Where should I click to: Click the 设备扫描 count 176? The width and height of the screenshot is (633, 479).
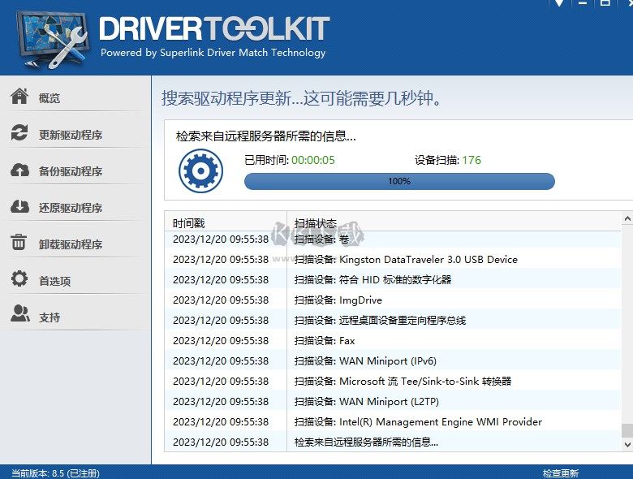coord(472,160)
